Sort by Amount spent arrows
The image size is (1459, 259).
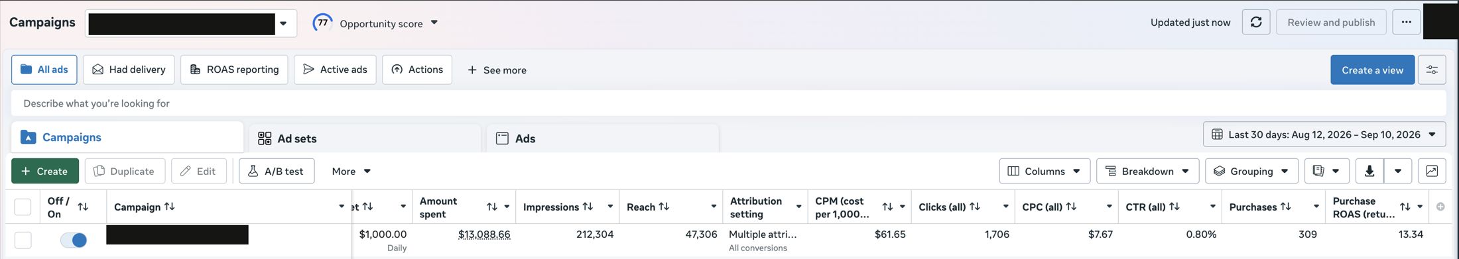coord(492,207)
